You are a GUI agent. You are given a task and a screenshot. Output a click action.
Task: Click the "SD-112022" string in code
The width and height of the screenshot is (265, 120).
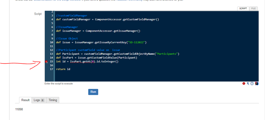click(x=136, y=42)
